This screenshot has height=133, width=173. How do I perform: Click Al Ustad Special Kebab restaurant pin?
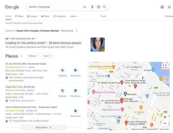[x=114, y=67]
